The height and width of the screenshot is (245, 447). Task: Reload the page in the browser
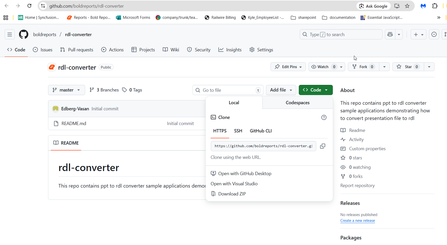tap(29, 6)
